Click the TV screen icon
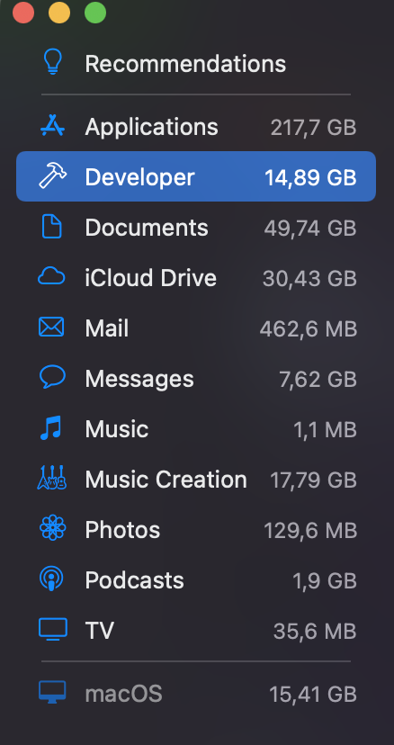This screenshot has height=745, width=394. (52, 629)
